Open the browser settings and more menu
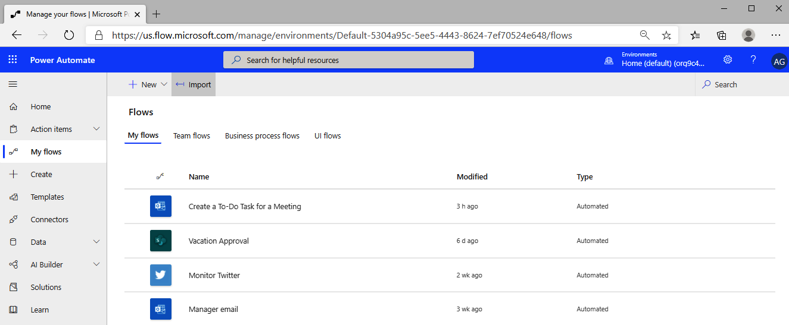This screenshot has width=789, height=325. click(x=776, y=35)
